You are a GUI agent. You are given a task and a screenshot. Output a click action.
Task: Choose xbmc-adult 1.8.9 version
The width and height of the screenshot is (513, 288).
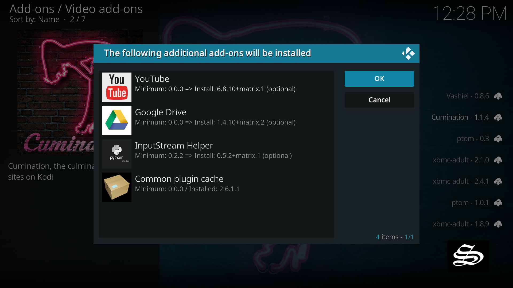(x=461, y=224)
